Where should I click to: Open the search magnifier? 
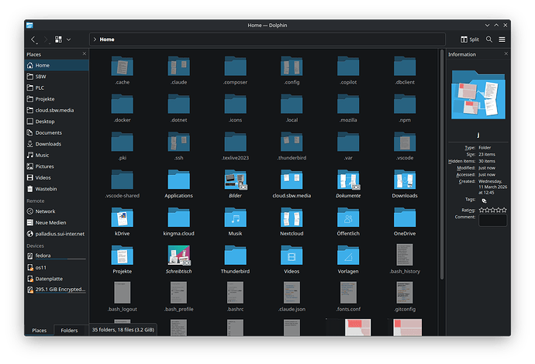[x=489, y=39]
